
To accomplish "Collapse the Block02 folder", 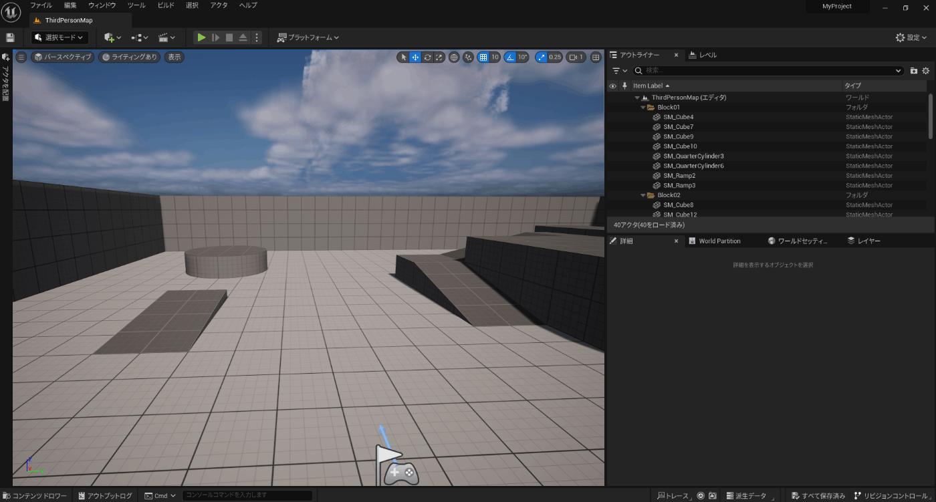I will (x=643, y=195).
